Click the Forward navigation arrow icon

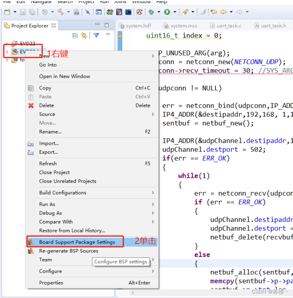pyautogui.click(x=239, y=12)
